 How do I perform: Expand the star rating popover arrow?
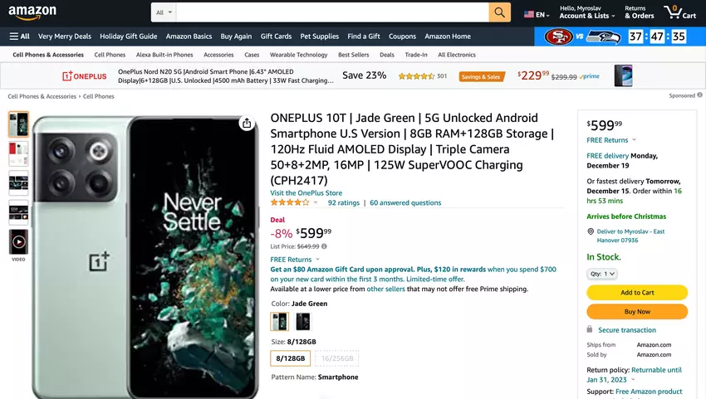[x=316, y=202]
